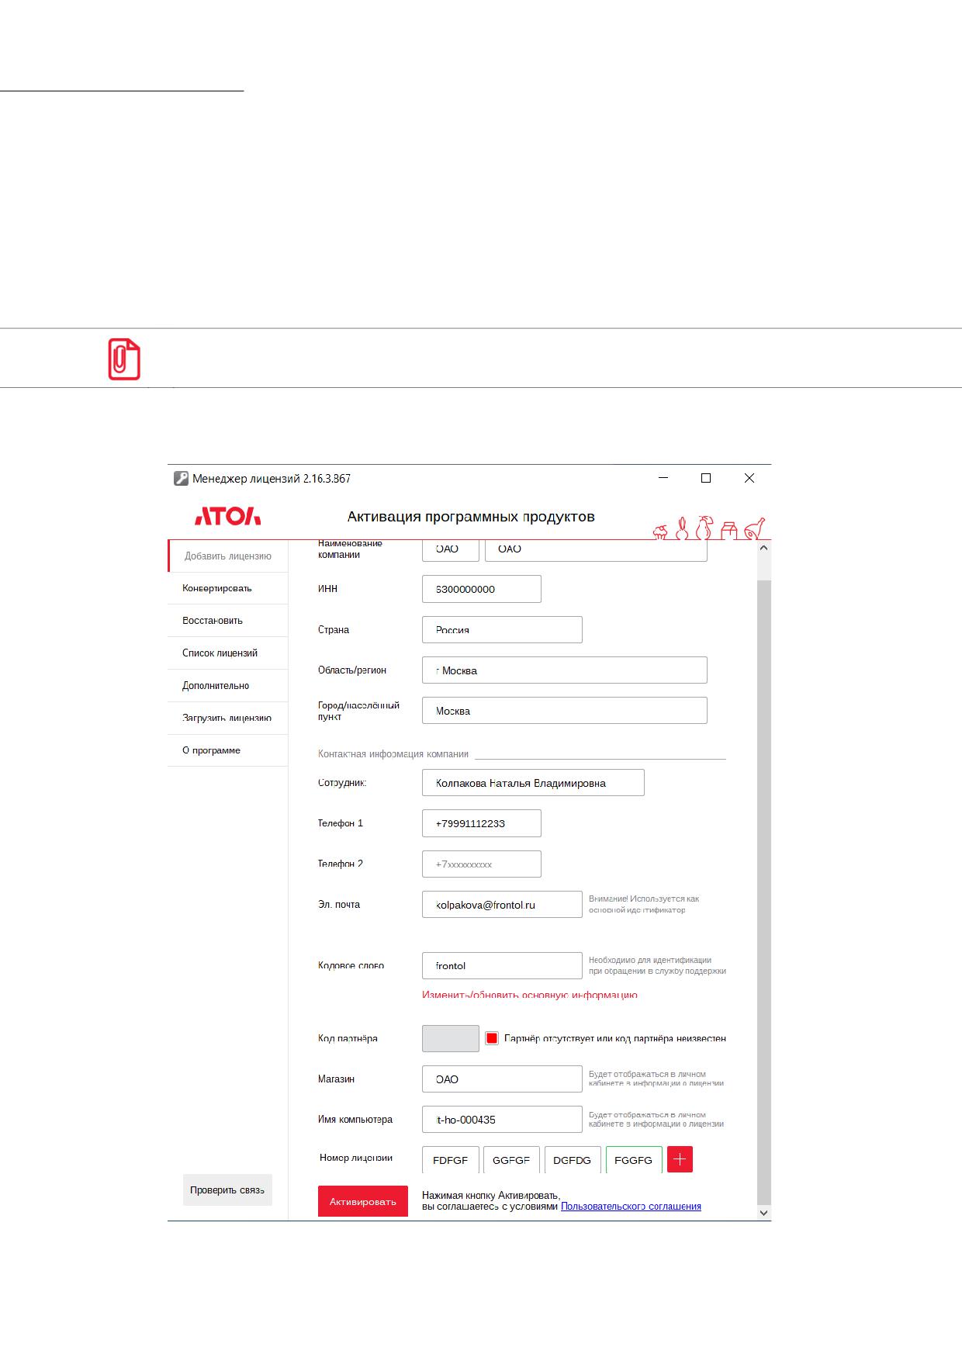Click license number segment FDFGF

[x=451, y=1160]
